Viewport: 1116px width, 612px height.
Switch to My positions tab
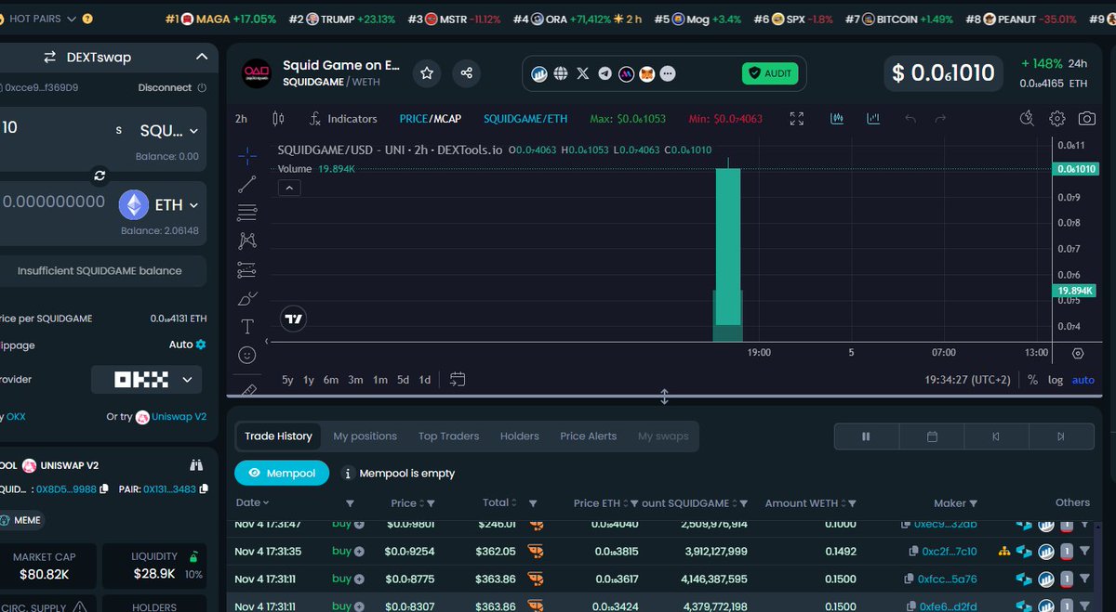[x=365, y=436]
